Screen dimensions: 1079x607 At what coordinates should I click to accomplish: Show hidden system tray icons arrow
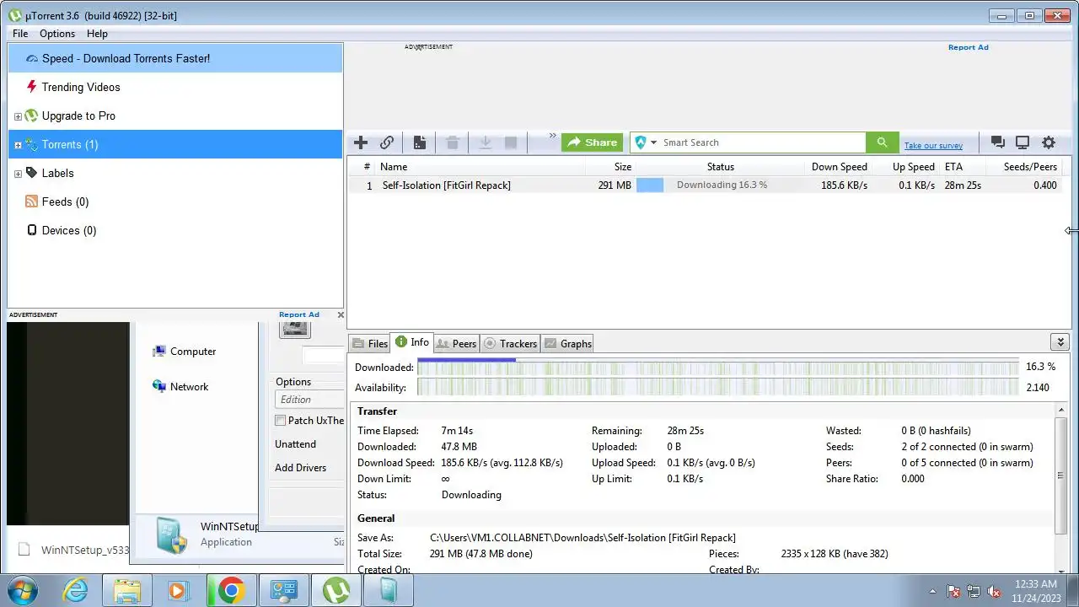pos(932,591)
